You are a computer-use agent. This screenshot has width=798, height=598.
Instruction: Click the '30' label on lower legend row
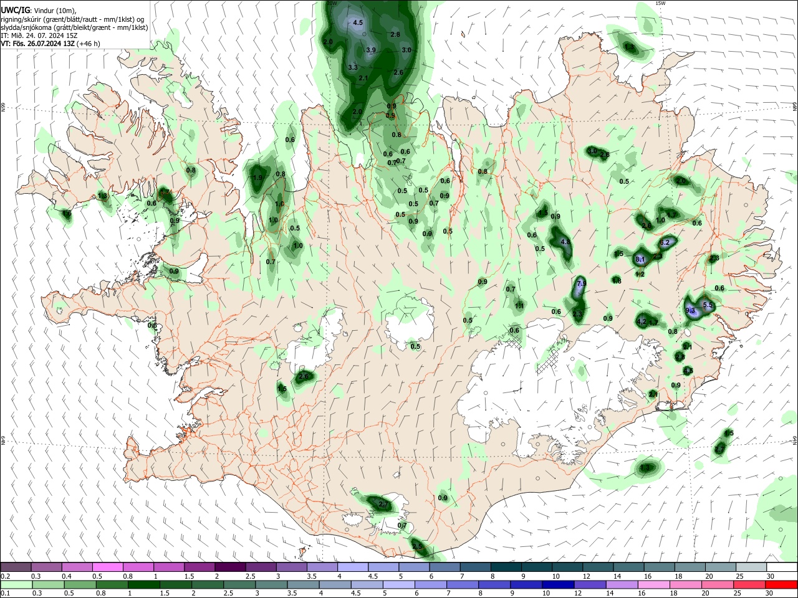[769, 594]
